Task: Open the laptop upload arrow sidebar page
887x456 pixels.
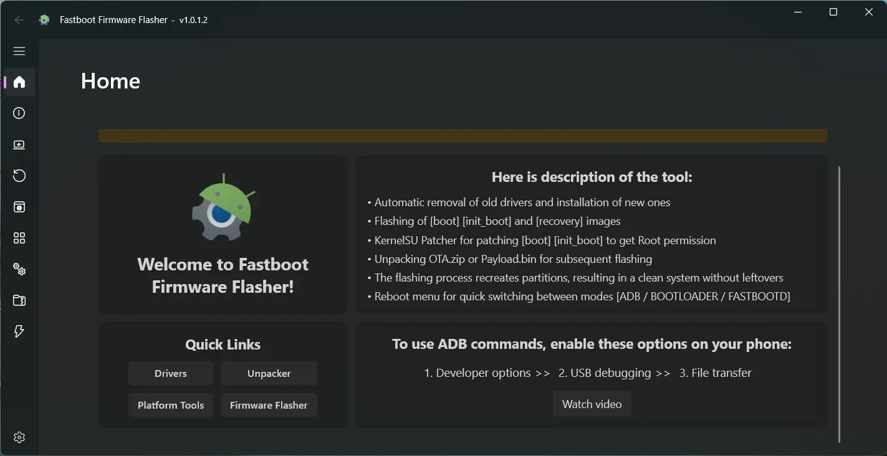Action: (19, 145)
